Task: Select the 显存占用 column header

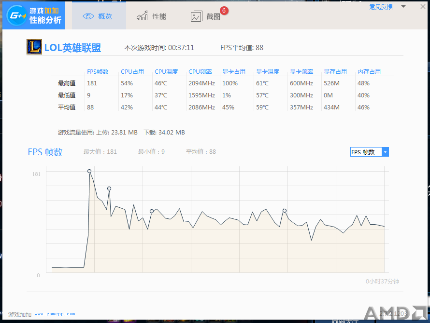Action: click(x=335, y=72)
